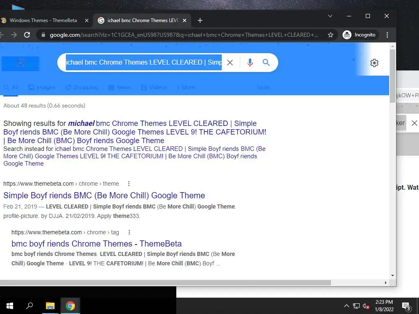The image size is (419, 314).
Task: Switch to Shopping results
Action: 82,87
